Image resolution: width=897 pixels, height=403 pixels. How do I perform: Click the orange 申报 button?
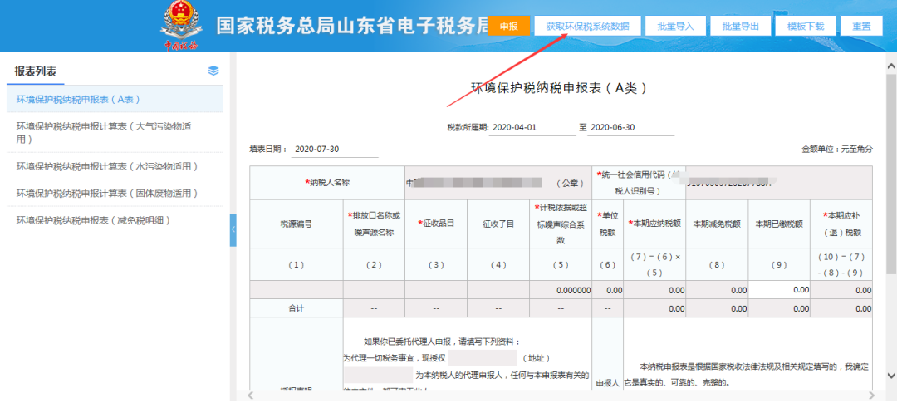[x=508, y=26]
